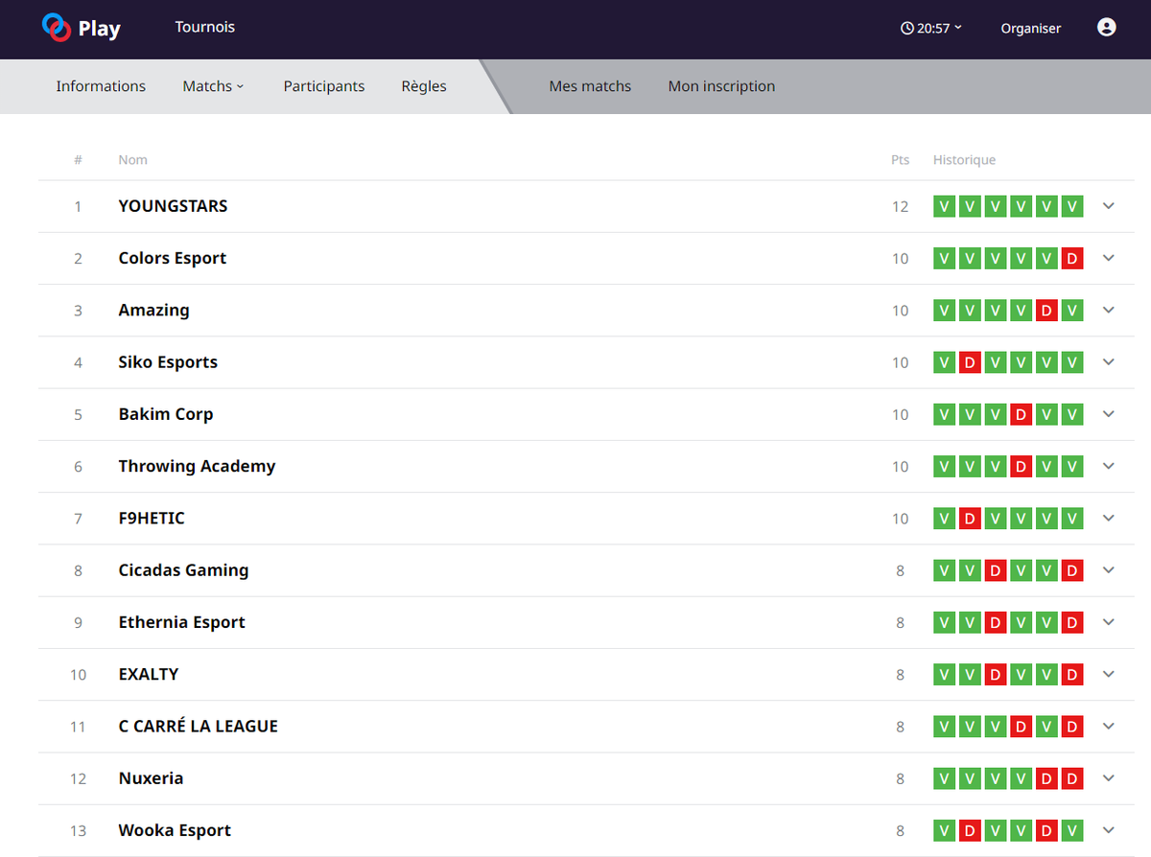Click the Ethernia Esport team name
The height and width of the screenshot is (857, 1151).
pyautogui.click(x=182, y=622)
